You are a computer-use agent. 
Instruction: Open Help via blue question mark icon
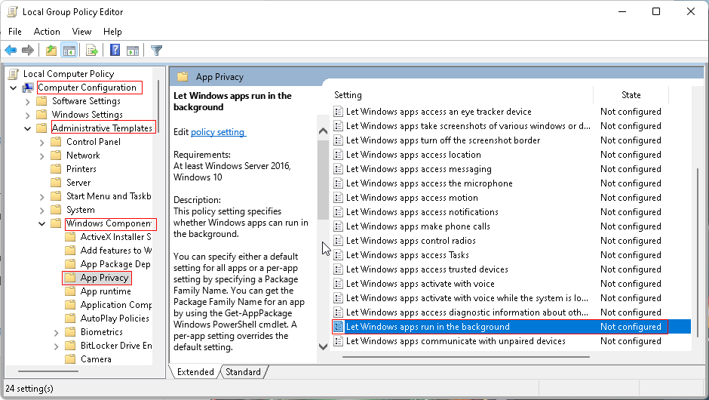pos(115,50)
